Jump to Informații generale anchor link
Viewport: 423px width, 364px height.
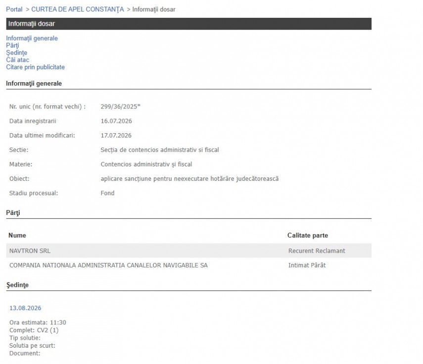pos(32,38)
